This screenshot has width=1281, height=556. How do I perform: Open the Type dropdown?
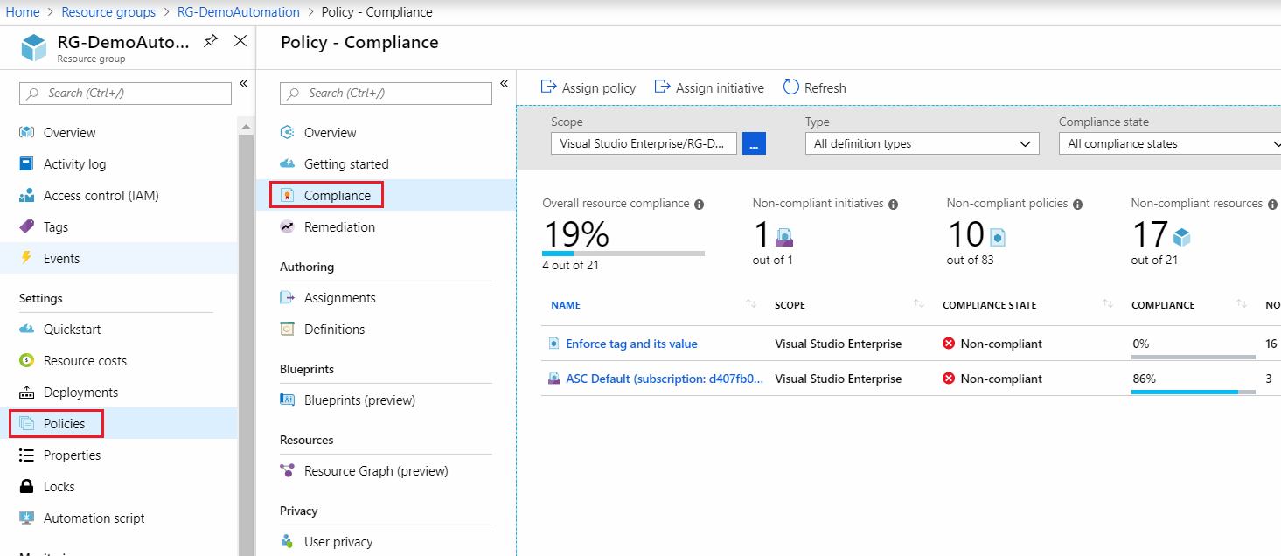click(x=922, y=143)
